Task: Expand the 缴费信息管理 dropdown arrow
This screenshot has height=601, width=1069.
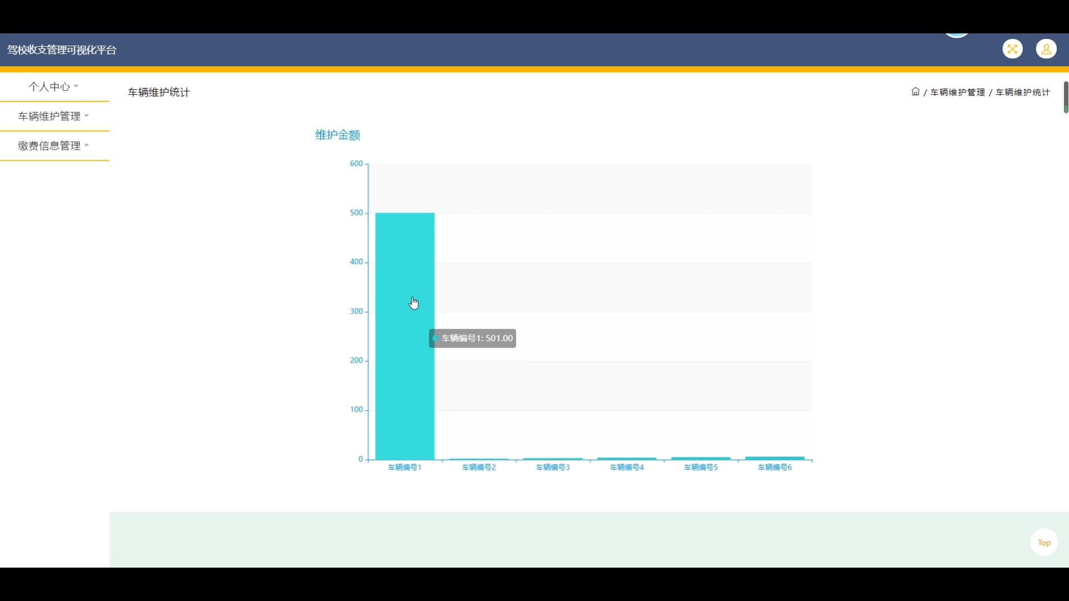Action: tap(87, 145)
